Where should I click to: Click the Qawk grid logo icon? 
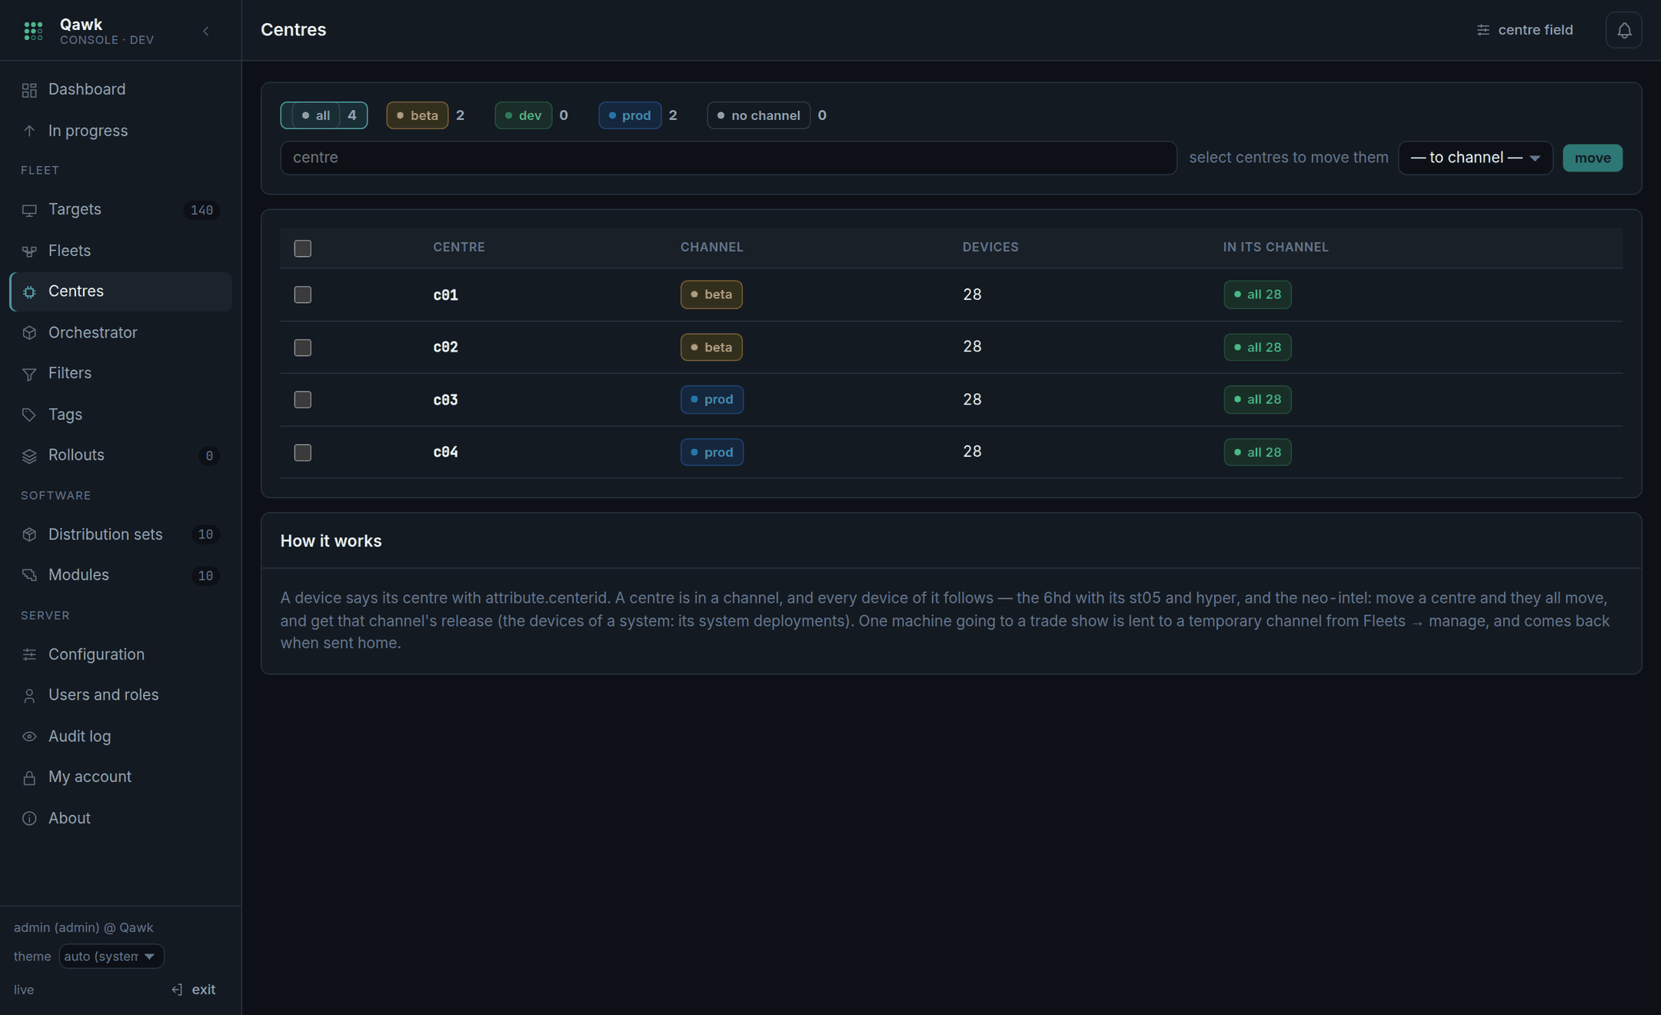coord(33,31)
